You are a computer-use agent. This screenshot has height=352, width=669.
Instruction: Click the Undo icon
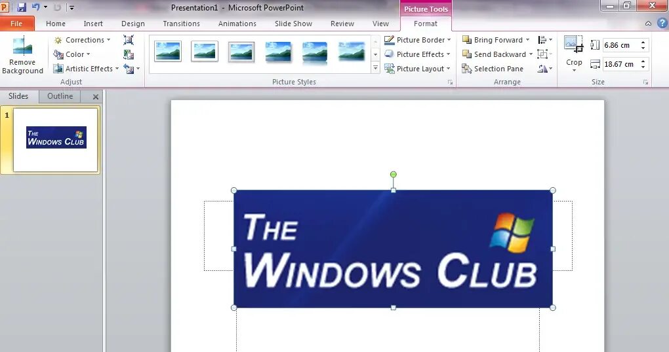36,7
